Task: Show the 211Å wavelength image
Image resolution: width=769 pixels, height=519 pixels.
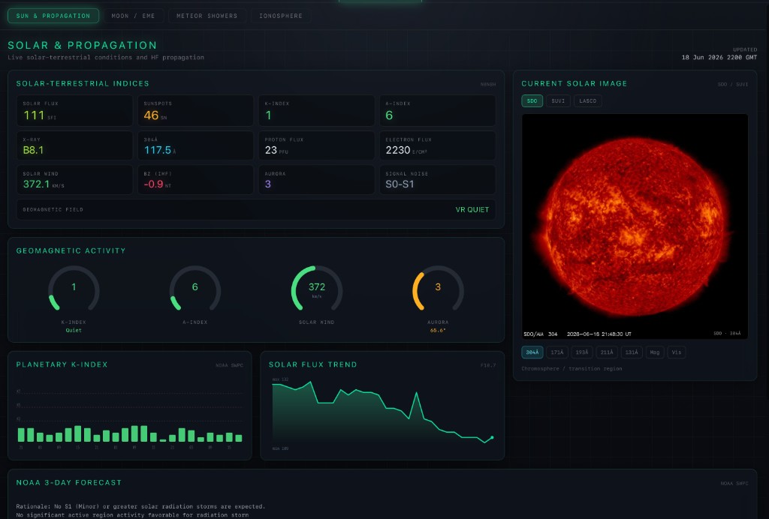Action: click(607, 352)
